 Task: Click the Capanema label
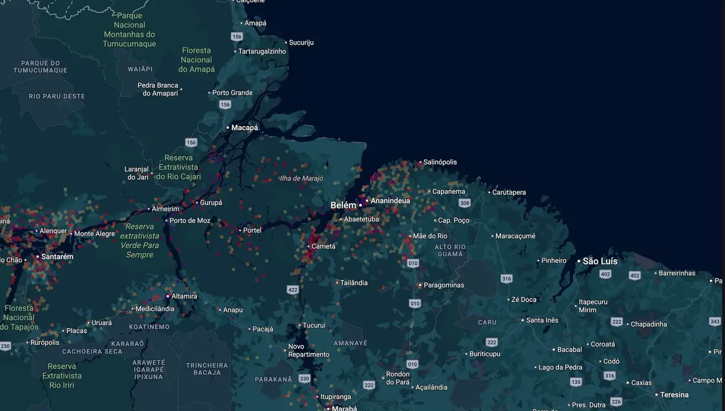(x=449, y=192)
